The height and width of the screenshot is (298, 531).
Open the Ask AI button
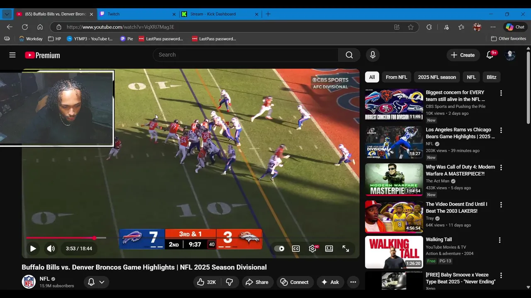click(329, 282)
